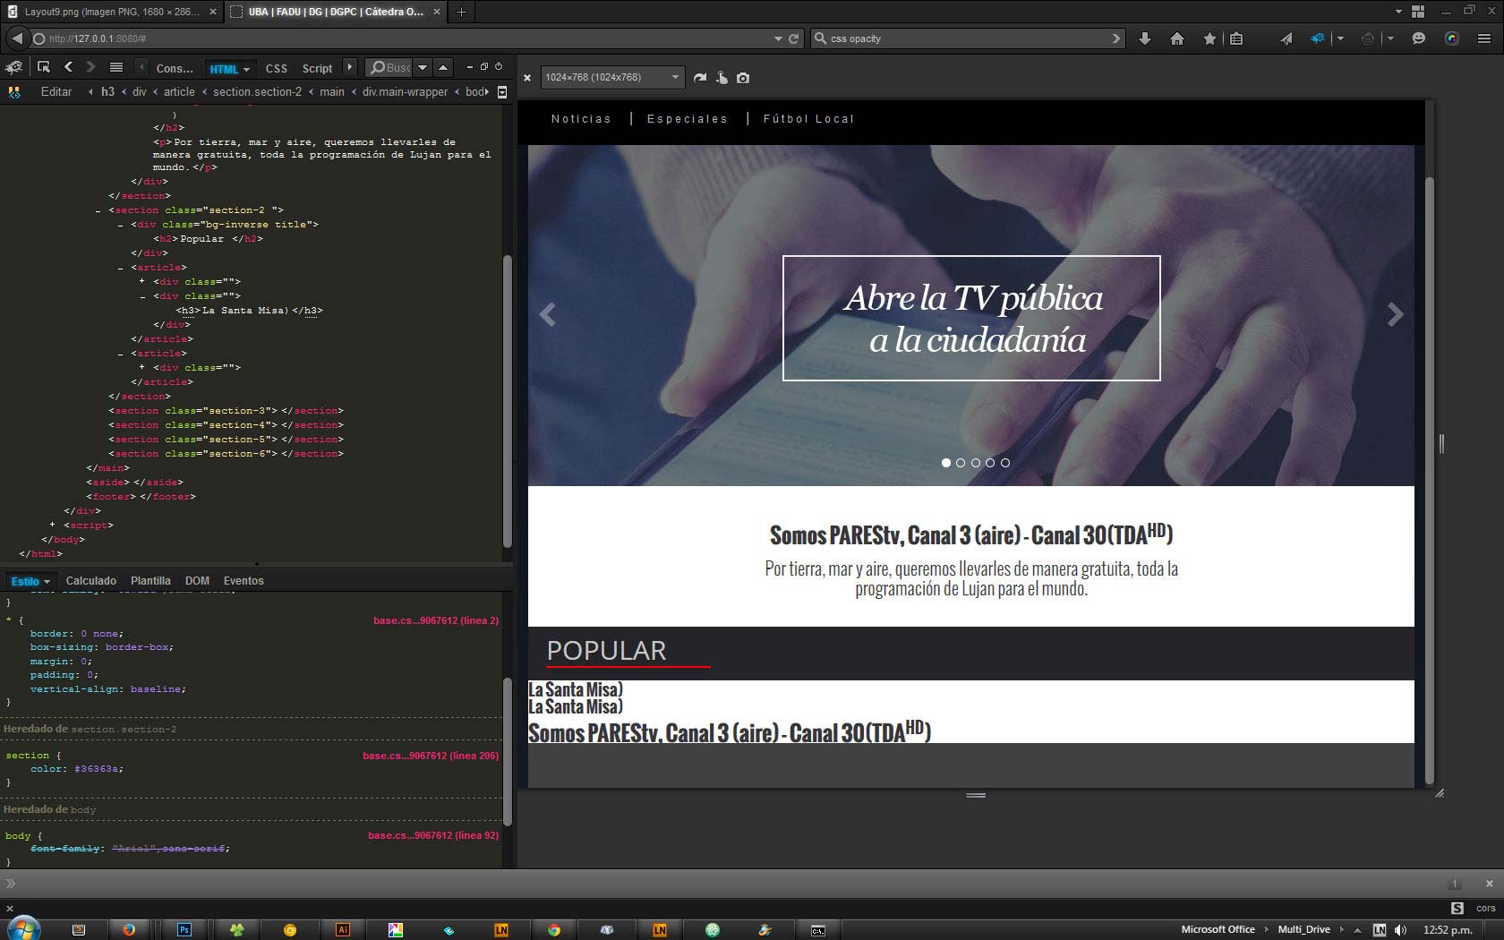The height and width of the screenshot is (940, 1504).
Task: Open the 1024×768 viewport size dropdown
Action: [x=612, y=78]
